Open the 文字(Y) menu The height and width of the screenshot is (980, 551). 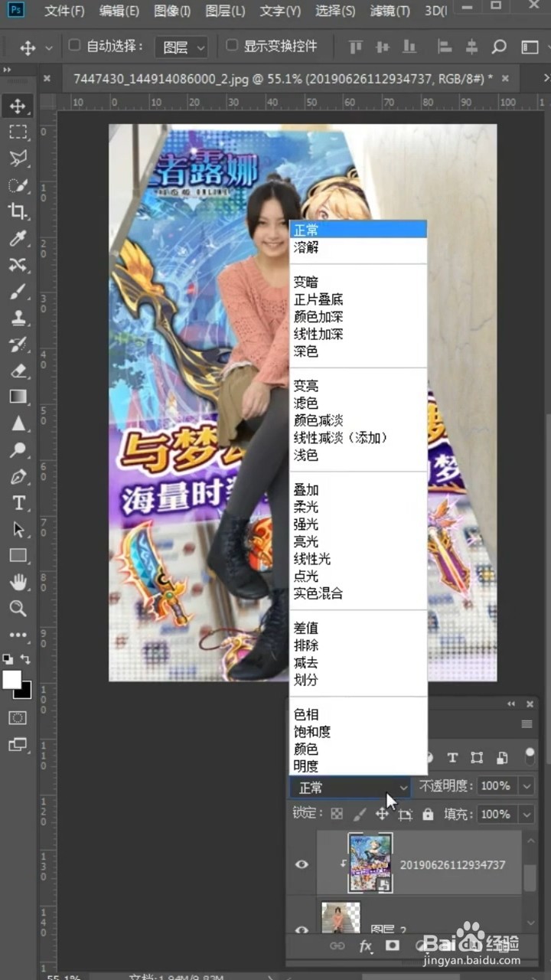(280, 11)
